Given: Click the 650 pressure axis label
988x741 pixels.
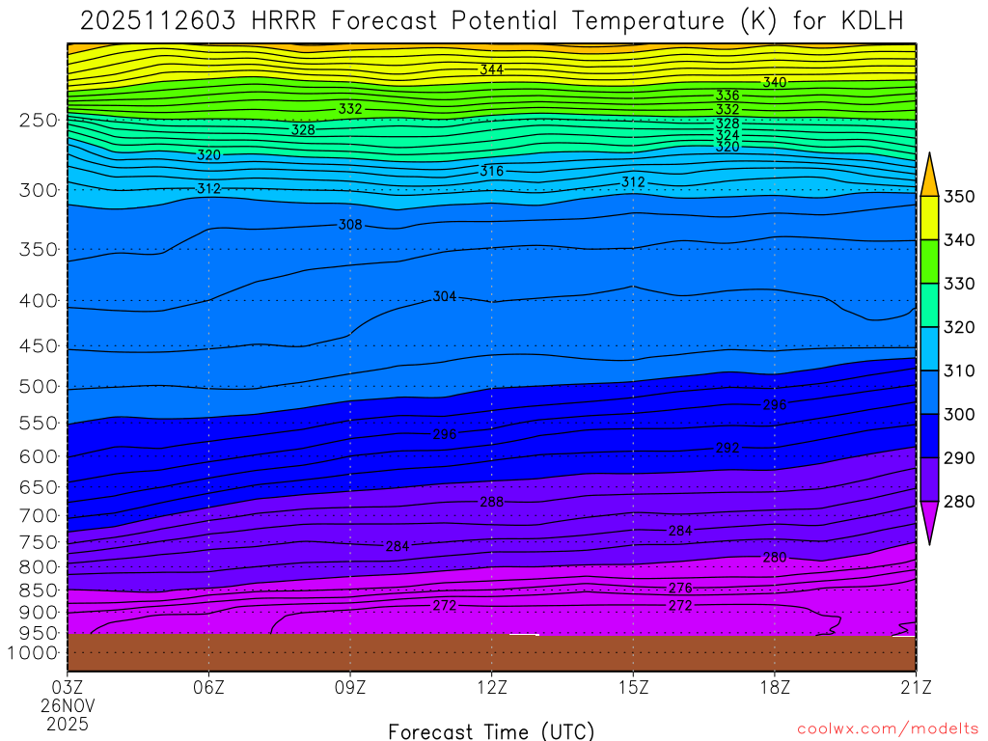Looking at the screenshot, I should point(39,487).
